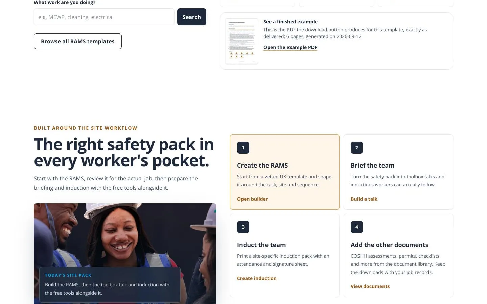Click the See a finished example title

pyautogui.click(x=291, y=22)
